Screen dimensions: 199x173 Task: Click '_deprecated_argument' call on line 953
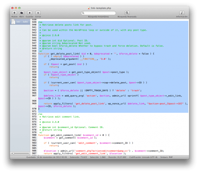coord(63,59)
